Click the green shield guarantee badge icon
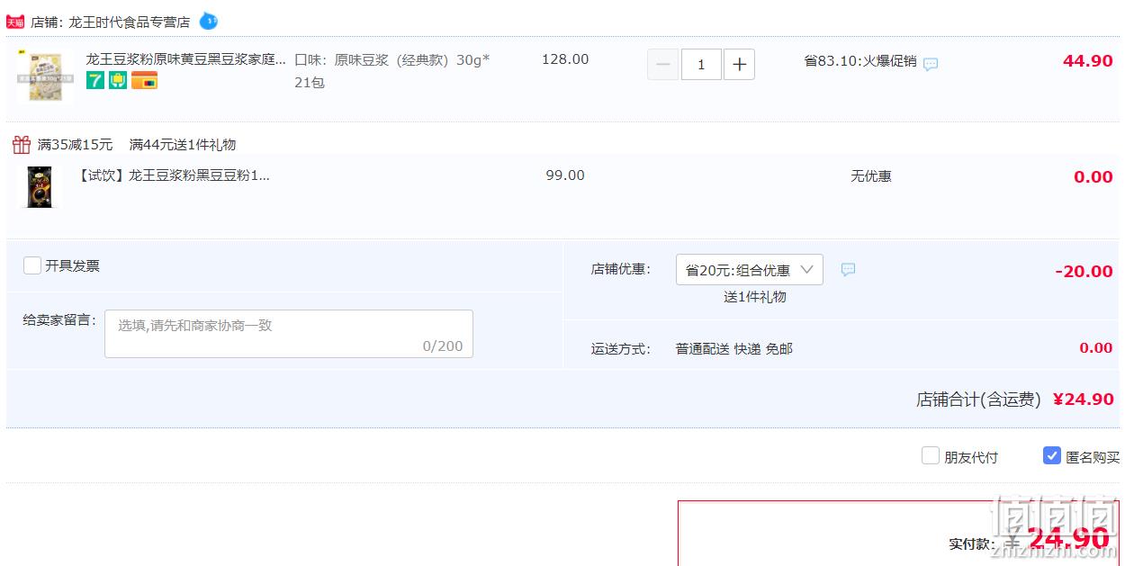This screenshot has height=566, width=1125. (x=118, y=80)
